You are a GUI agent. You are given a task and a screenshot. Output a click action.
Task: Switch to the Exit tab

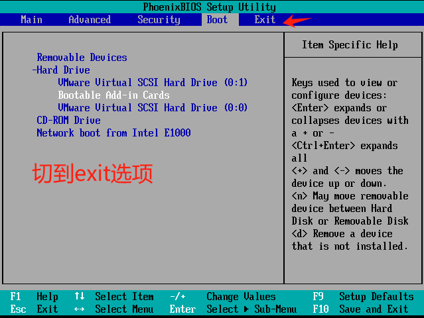pyautogui.click(x=265, y=19)
